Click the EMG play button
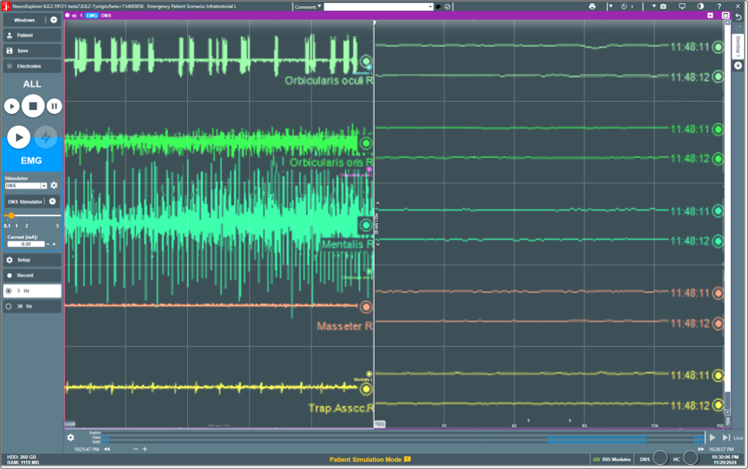The image size is (748, 469). pyautogui.click(x=19, y=138)
